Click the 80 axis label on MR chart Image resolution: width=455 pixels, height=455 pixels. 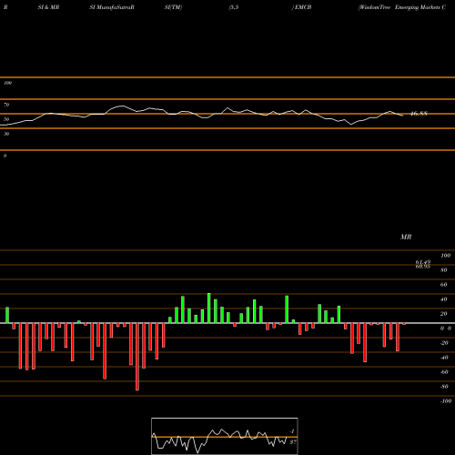tap(444, 270)
